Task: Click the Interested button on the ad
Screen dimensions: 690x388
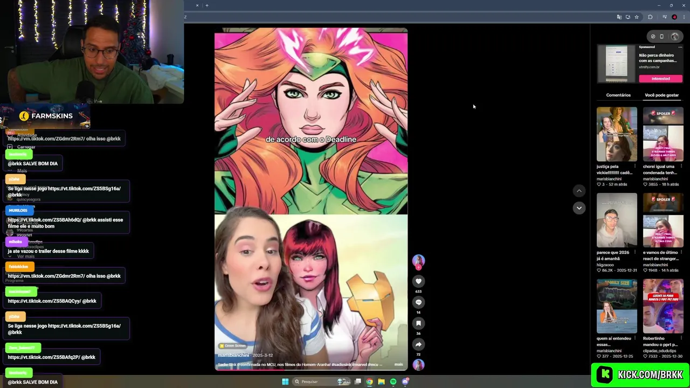Action: (x=660, y=79)
